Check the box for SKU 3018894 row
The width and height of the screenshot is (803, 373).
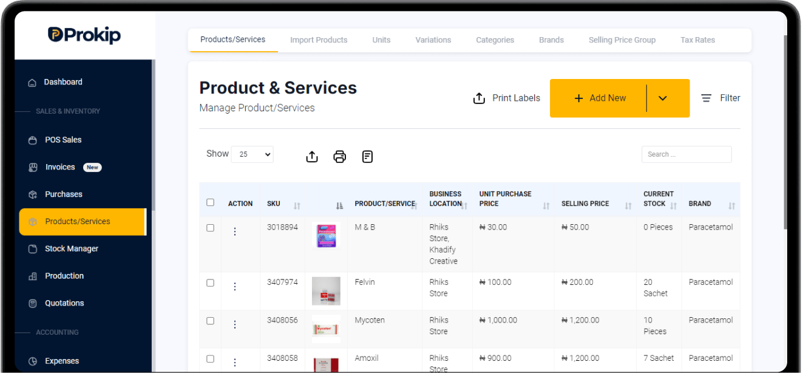click(x=210, y=228)
